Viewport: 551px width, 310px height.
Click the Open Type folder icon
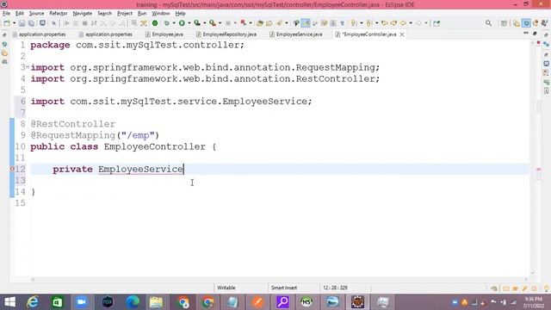[x=260, y=23]
